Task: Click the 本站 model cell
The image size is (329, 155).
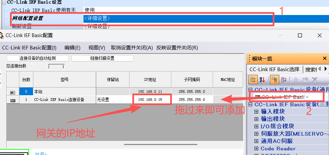Action: (x=64, y=92)
